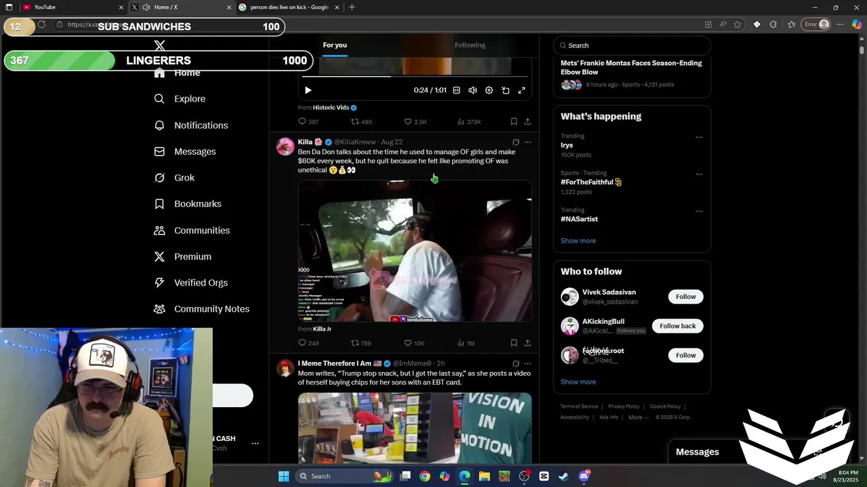
Task: Open Edge settings and more menu
Action: pyautogui.click(x=841, y=24)
